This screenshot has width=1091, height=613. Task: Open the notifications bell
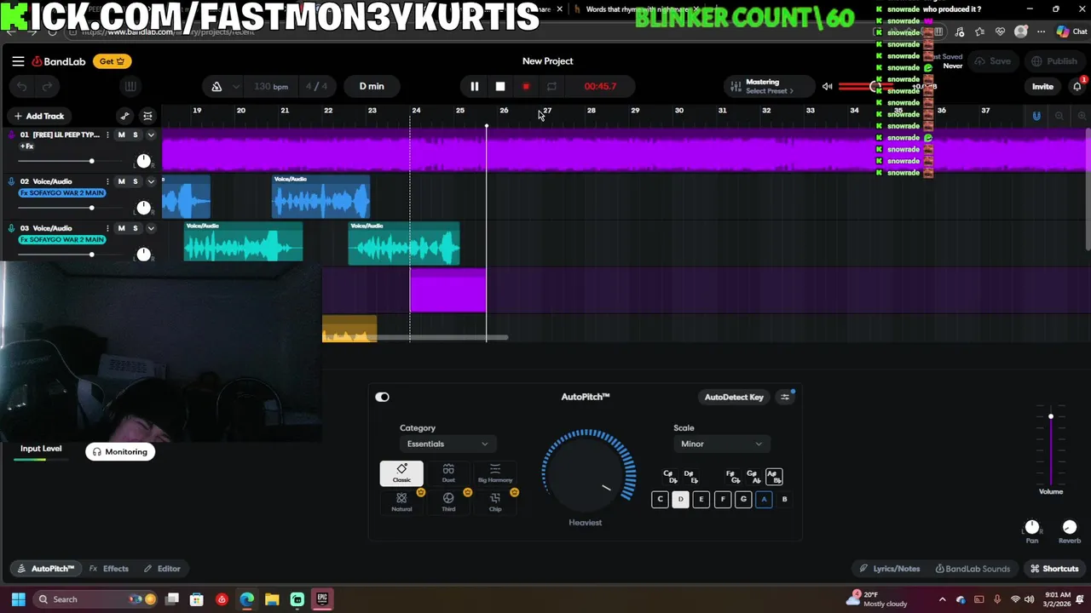click(x=1077, y=86)
